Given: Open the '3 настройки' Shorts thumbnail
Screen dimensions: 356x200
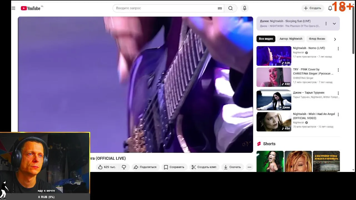Looking at the screenshot, I should 326,161.
